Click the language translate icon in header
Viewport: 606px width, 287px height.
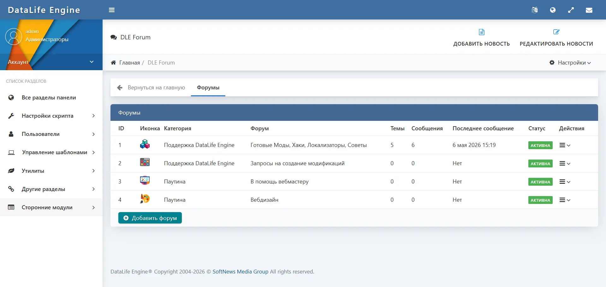click(535, 10)
